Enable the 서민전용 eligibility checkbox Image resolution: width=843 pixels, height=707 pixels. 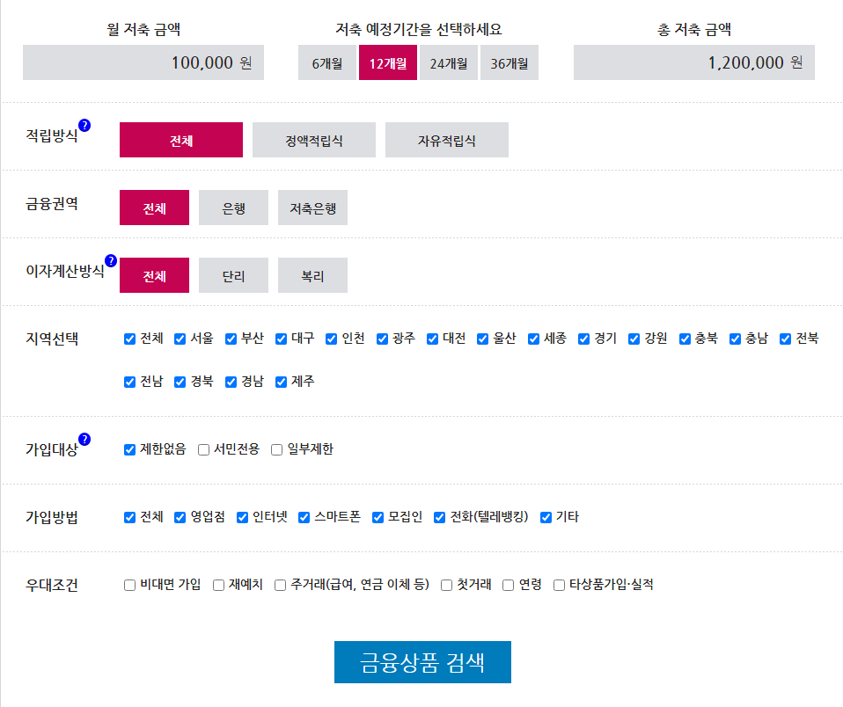(x=203, y=449)
